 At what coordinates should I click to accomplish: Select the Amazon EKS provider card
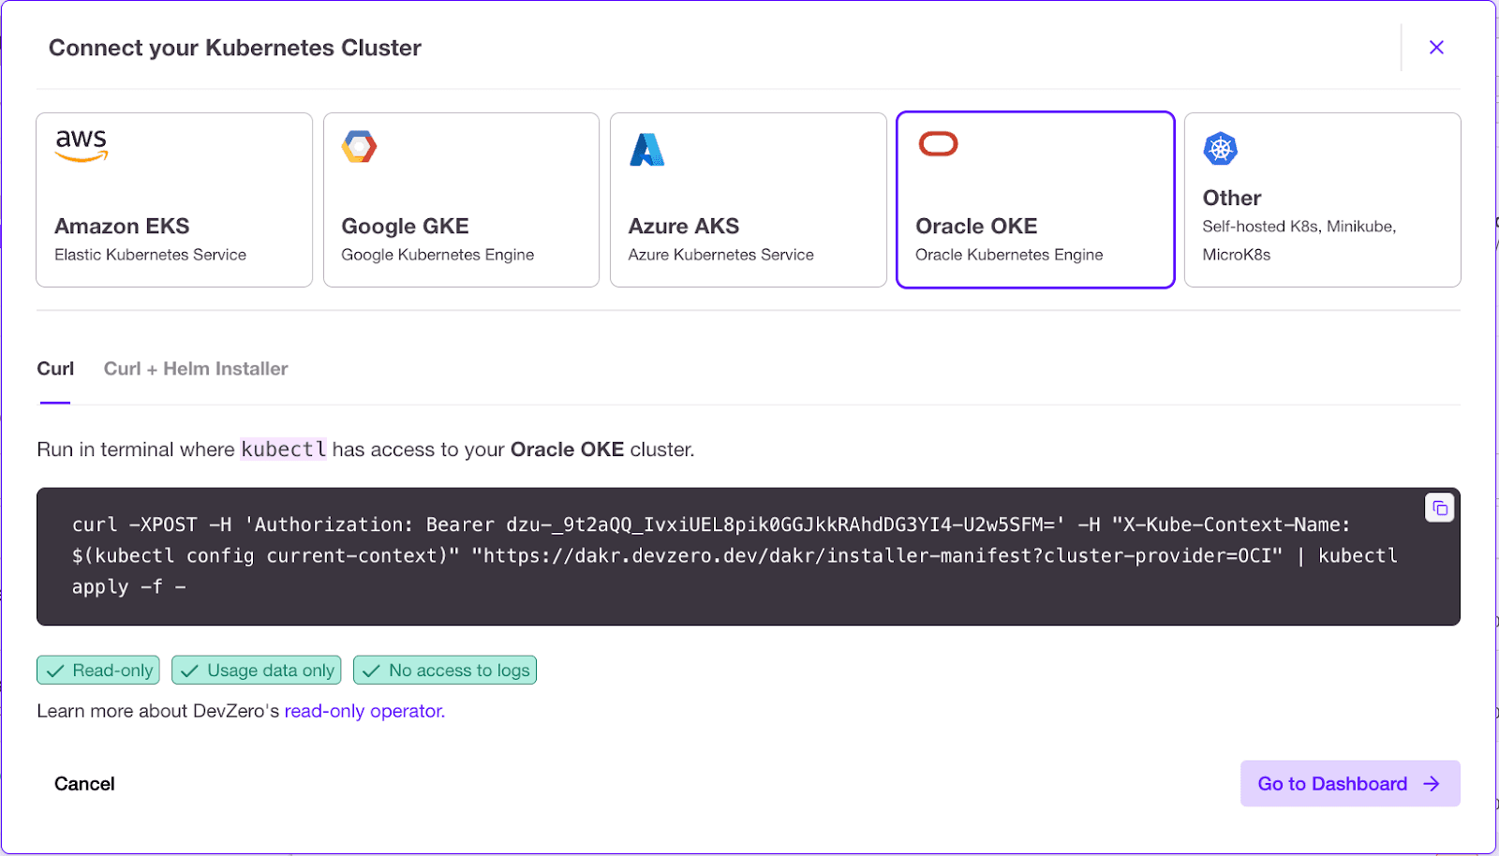174,200
